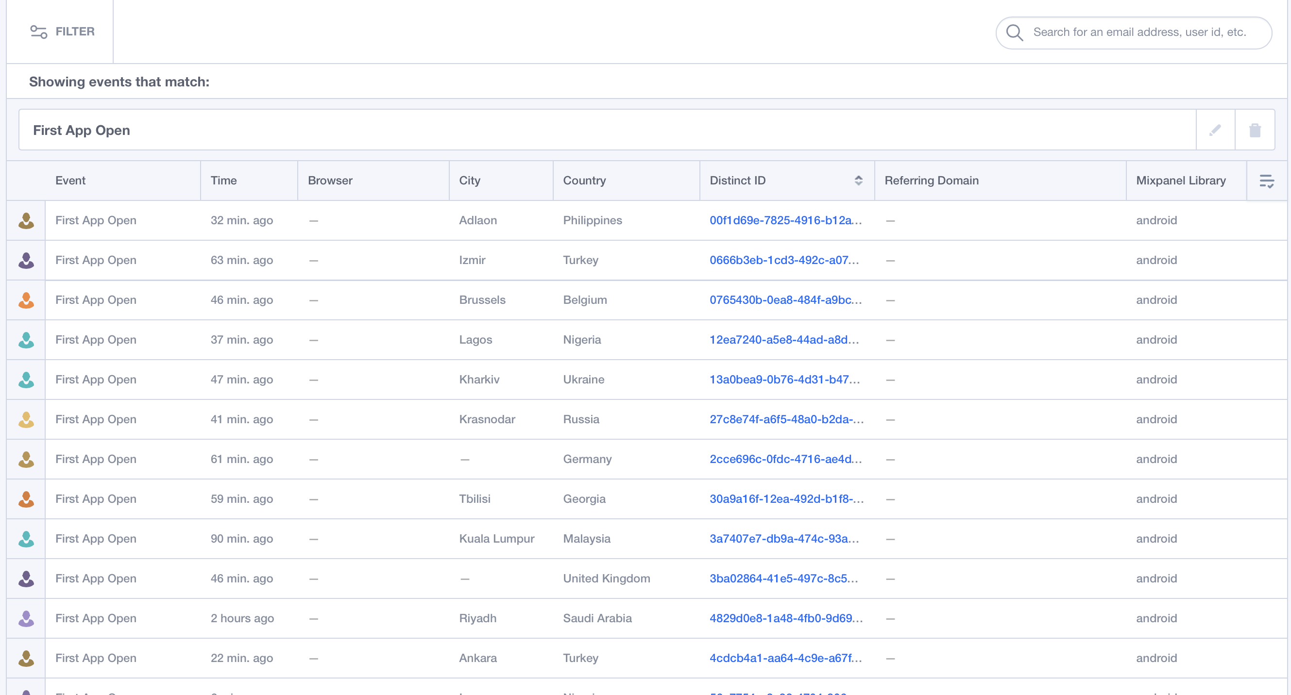Select the Country column header
The height and width of the screenshot is (695, 1291).
click(584, 180)
